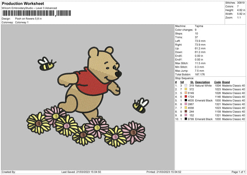247x175 pixels.
Task: Click the pink swatch in the 152 row
Action: coord(186,115)
